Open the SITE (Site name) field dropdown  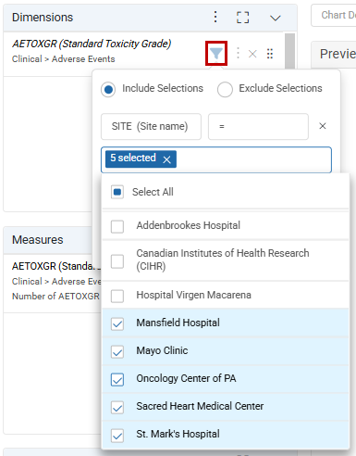(x=151, y=126)
